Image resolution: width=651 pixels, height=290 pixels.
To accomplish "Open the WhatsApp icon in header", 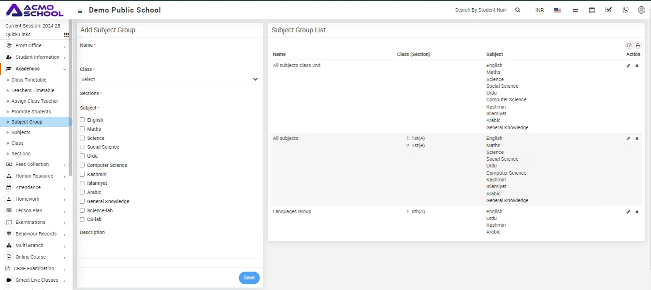I will point(625,10).
